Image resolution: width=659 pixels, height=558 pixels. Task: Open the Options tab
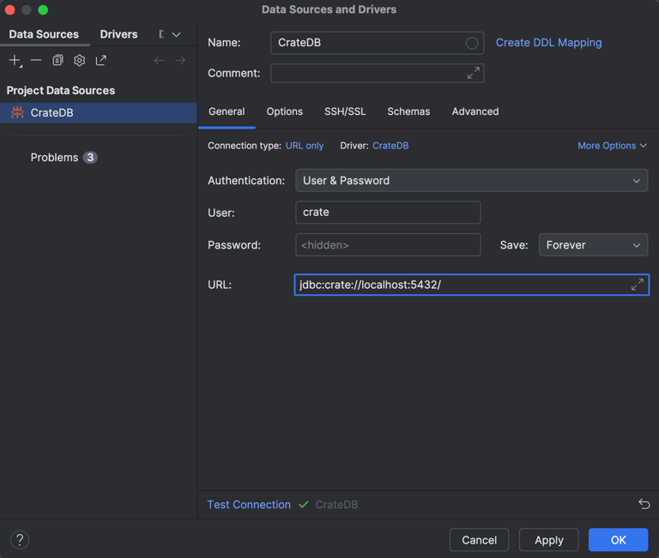point(285,111)
